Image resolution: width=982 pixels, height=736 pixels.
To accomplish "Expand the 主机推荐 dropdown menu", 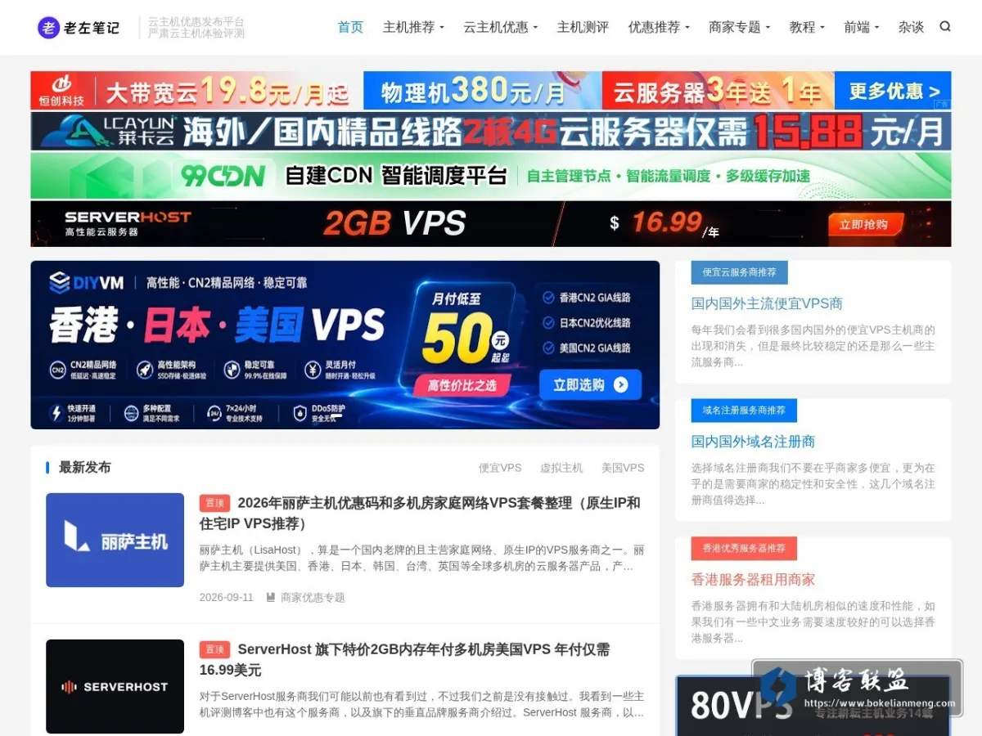I will point(413,27).
